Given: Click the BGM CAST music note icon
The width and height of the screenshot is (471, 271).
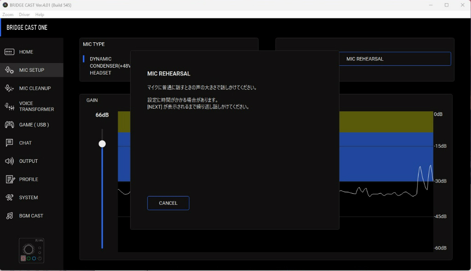Looking at the screenshot, I should click(x=9, y=216).
